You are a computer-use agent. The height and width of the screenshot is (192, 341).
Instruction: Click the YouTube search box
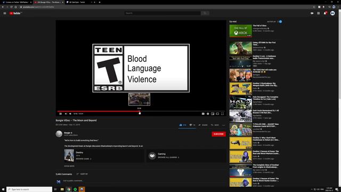(163, 13)
